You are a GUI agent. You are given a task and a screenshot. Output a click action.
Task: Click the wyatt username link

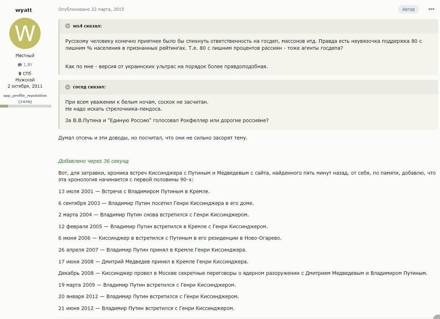click(24, 10)
